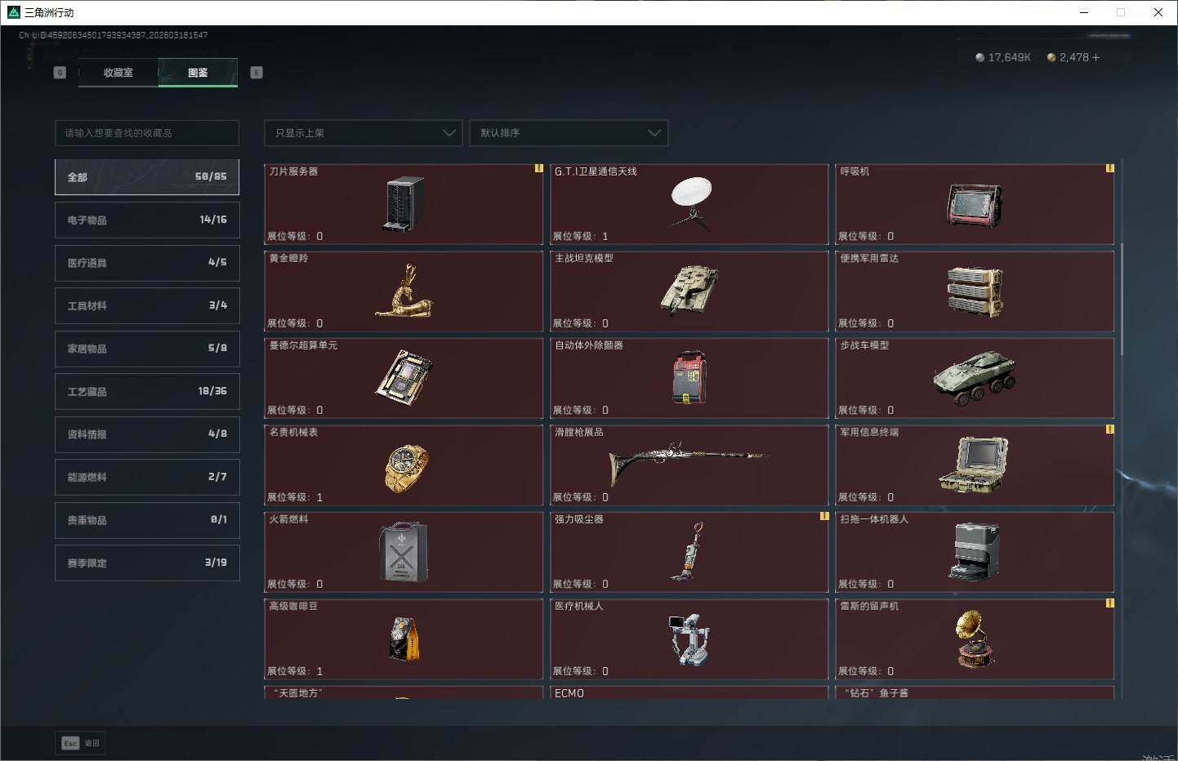1178x761 pixels.
Task: Click the 火箭燃料 fuel canister image
Action: tap(404, 552)
